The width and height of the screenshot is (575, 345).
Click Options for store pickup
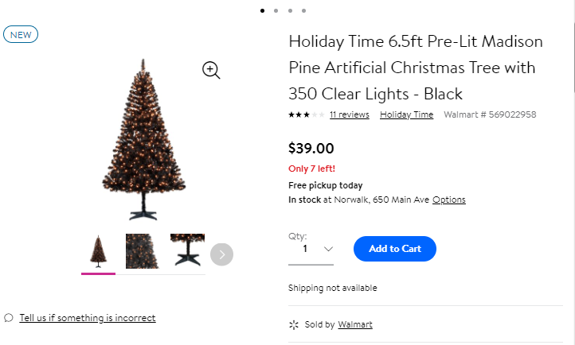(x=449, y=200)
